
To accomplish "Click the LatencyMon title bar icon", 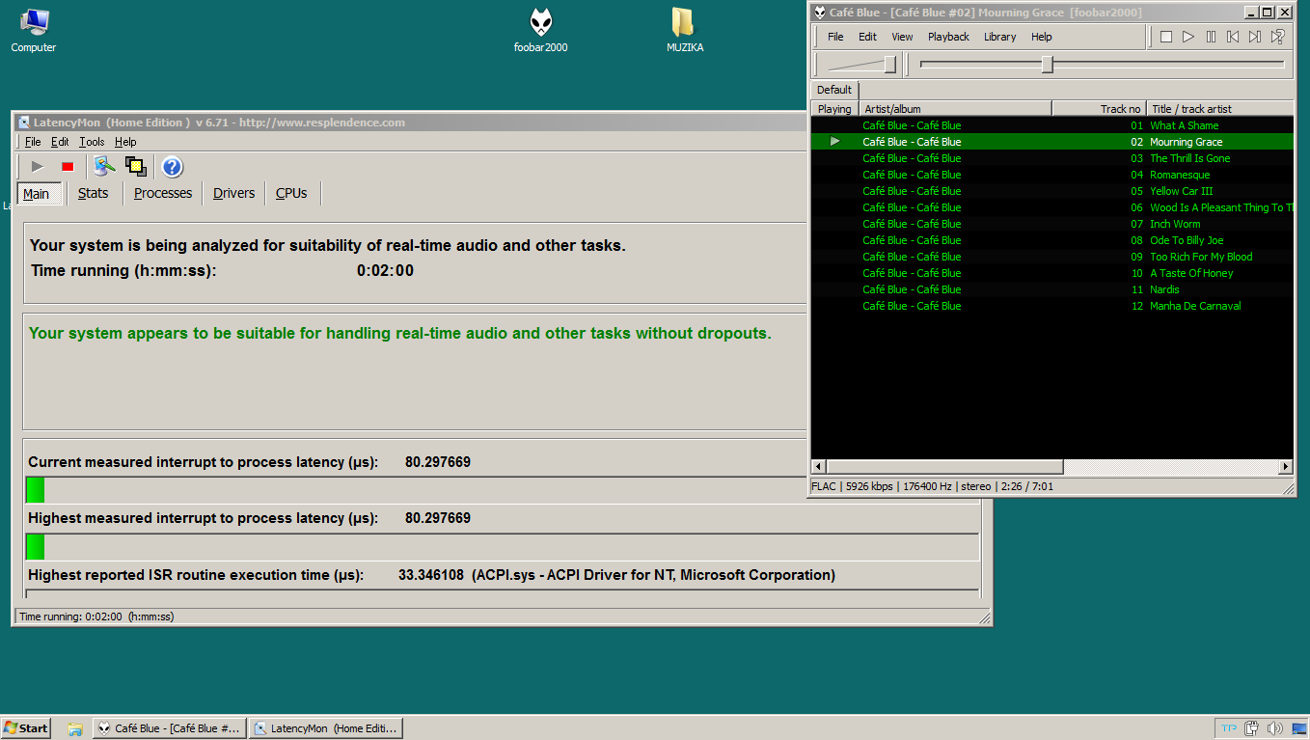I will coord(23,123).
